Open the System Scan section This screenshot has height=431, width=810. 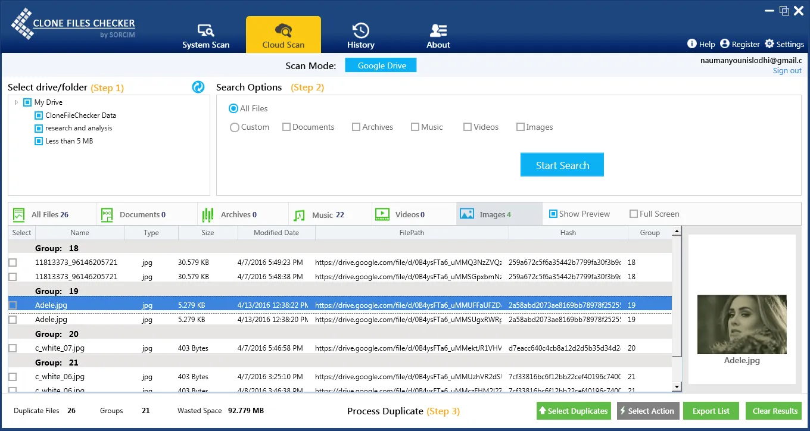206,35
